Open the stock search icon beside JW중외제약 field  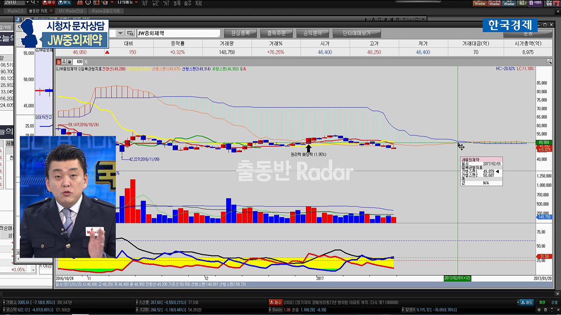click(x=131, y=33)
